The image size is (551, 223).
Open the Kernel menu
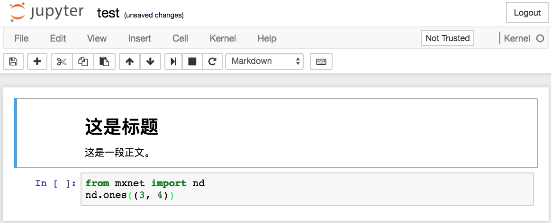(223, 38)
